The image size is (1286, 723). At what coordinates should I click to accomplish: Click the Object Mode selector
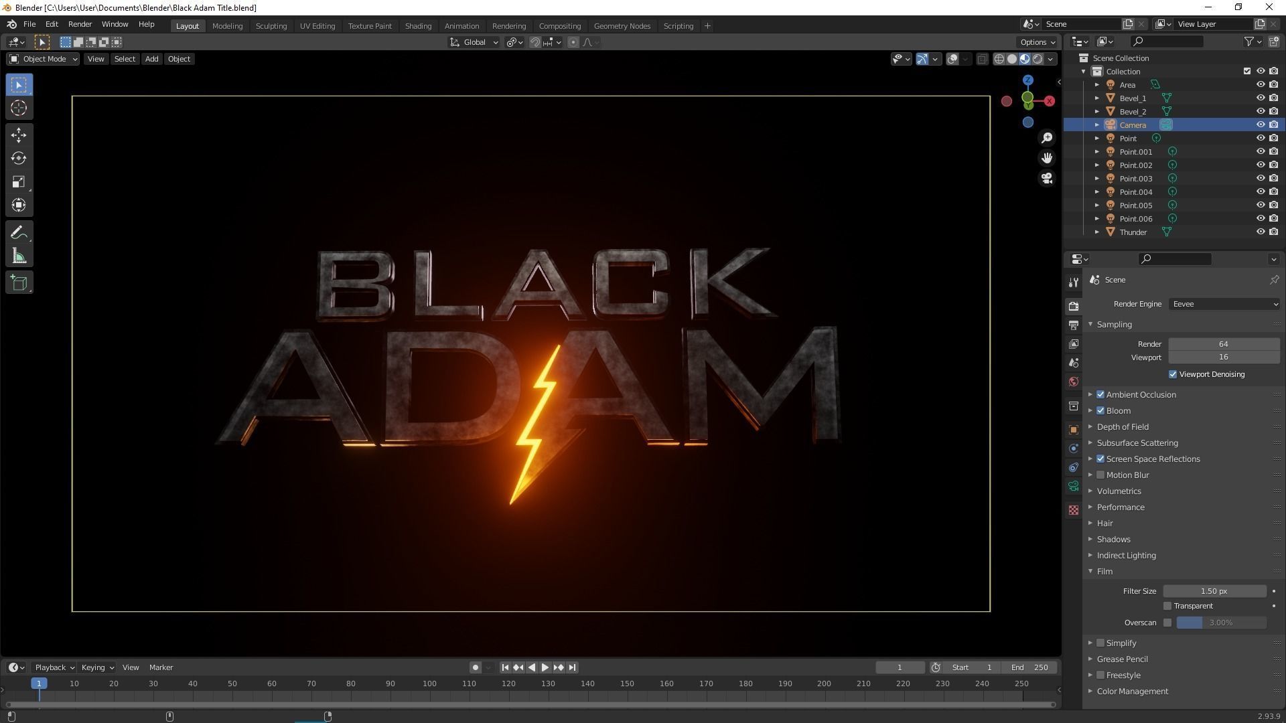(42, 59)
